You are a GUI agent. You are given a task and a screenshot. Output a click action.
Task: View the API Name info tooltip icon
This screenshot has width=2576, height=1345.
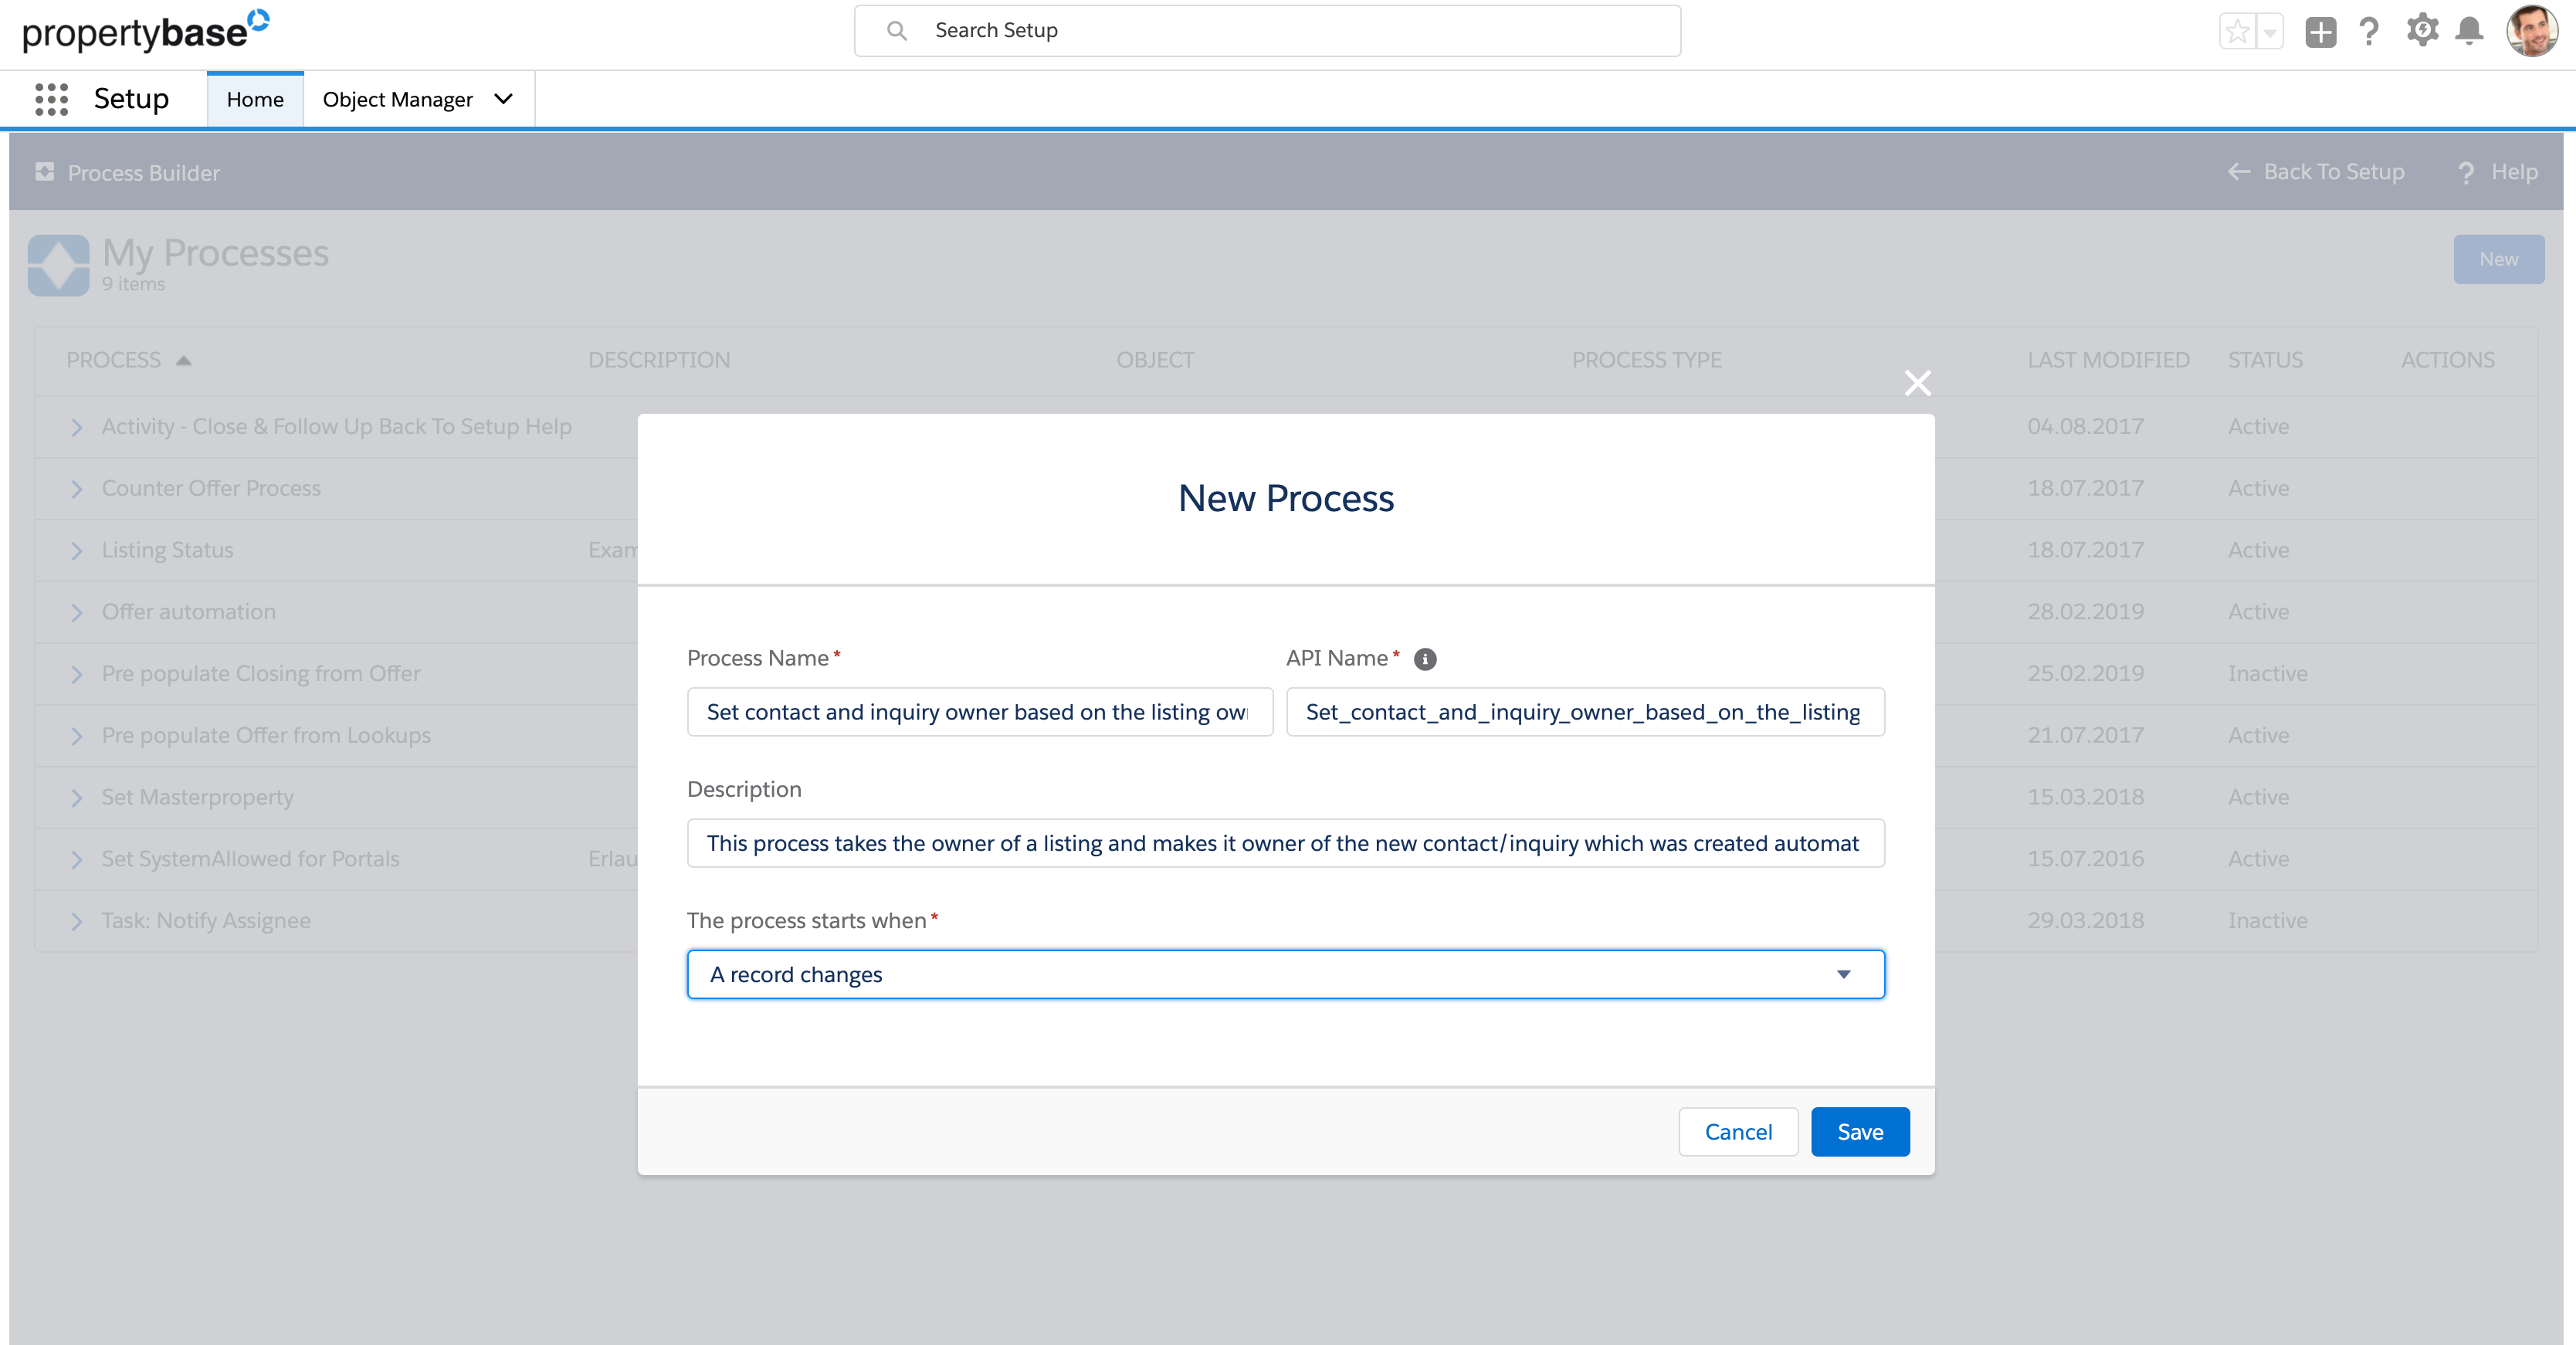[1424, 659]
